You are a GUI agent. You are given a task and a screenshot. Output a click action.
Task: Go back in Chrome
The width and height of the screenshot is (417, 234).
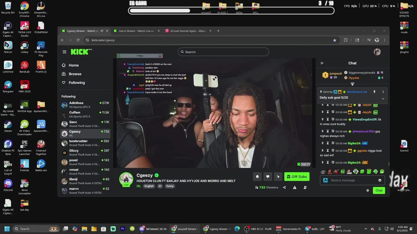pos(63,40)
